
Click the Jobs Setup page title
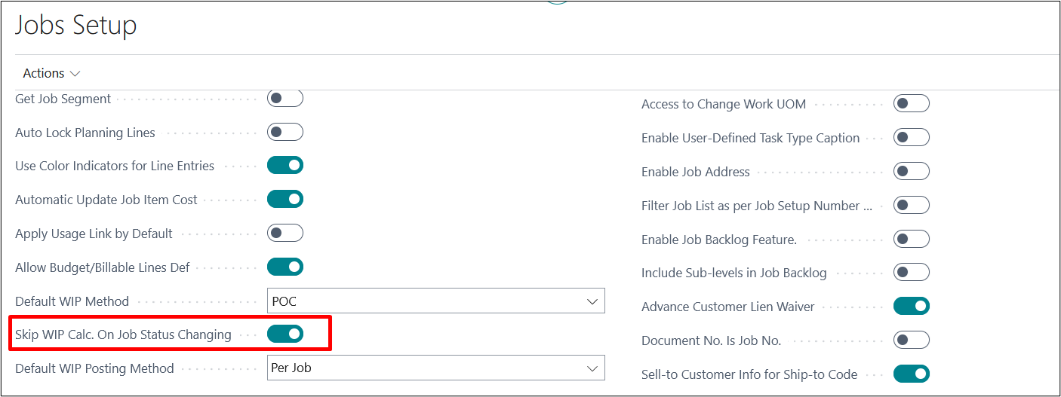(76, 26)
